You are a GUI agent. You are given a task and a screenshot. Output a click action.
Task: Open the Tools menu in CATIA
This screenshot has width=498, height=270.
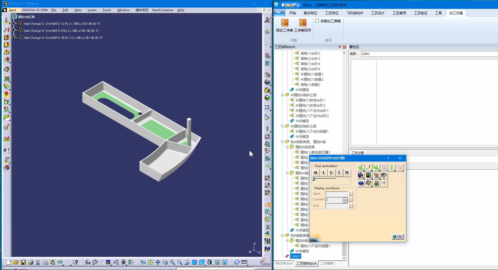[x=107, y=10]
